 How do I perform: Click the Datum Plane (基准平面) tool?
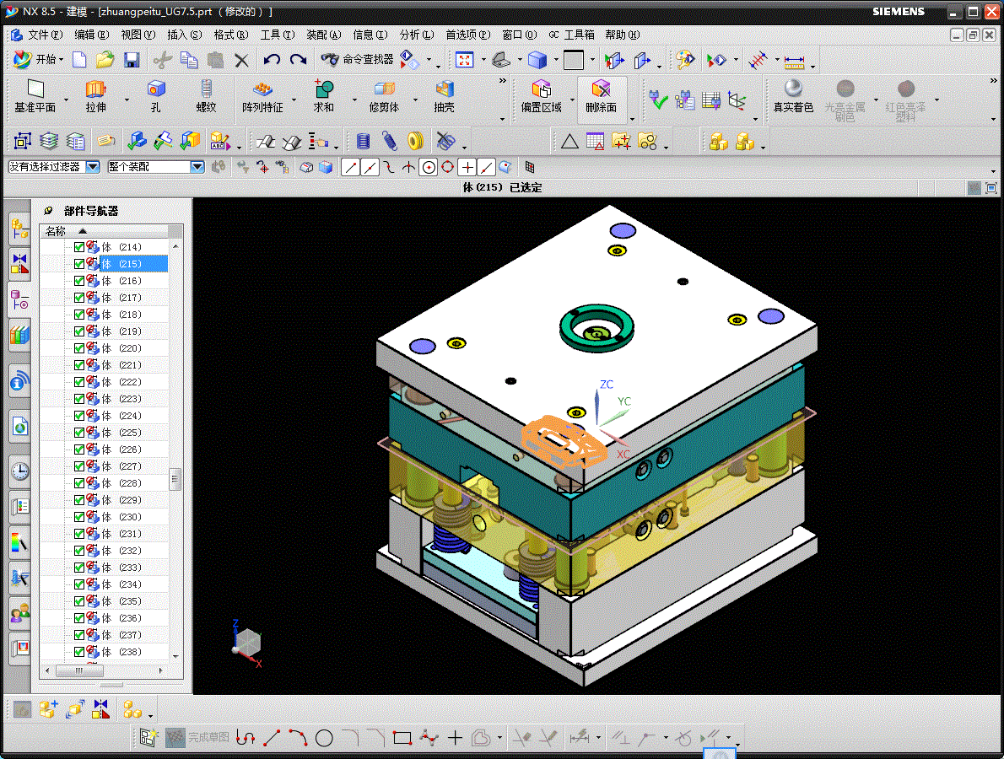[x=35, y=97]
